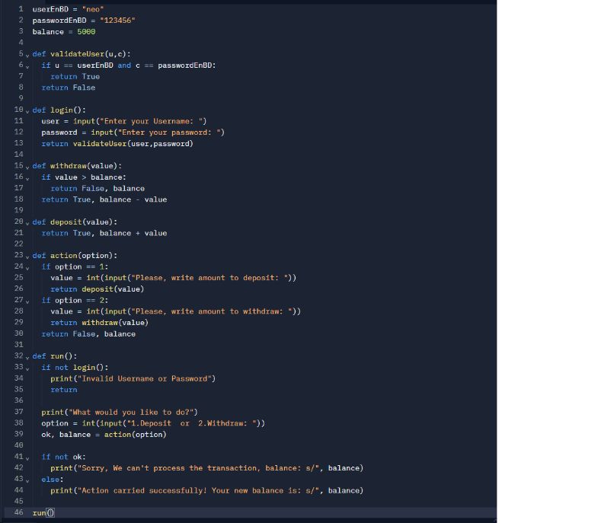The height and width of the screenshot is (523, 614).
Task: Click "Invalid Username or Password" string
Action: click(145, 378)
